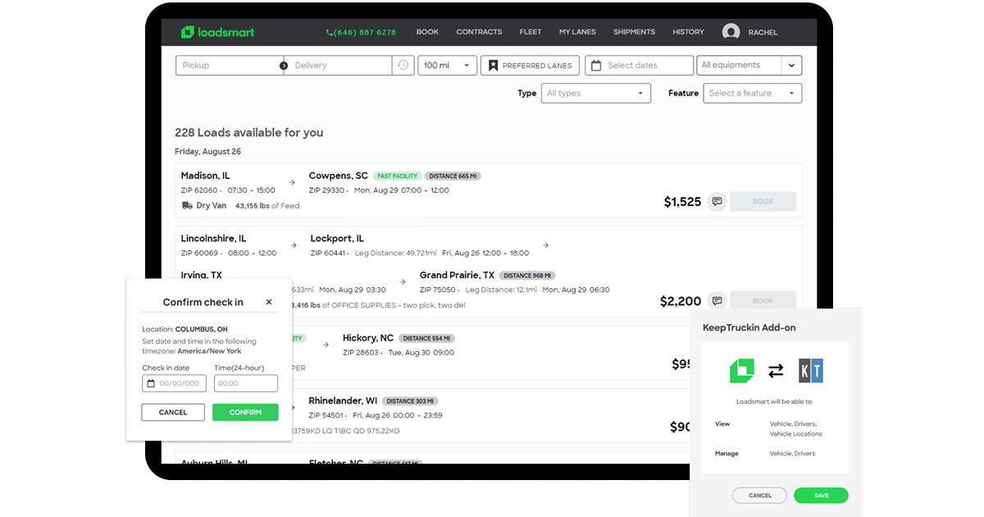Click CANCEL in Confirm check in dialog
Image resolution: width=984 pixels, height=517 pixels.
click(173, 412)
